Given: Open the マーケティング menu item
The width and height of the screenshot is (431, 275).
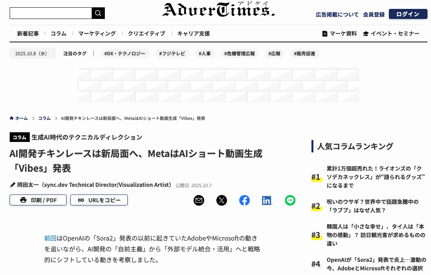Looking at the screenshot, I should pos(97,34).
